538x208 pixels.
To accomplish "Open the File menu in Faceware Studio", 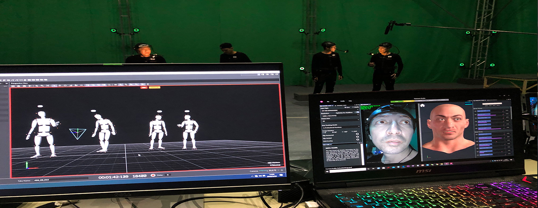I will tap(329, 102).
